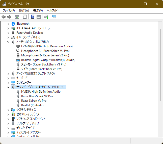The height and width of the screenshot is (144, 163).
Task: Minimize the デバイス マネージャー window
Action: pyautogui.click(x=134, y=4)
